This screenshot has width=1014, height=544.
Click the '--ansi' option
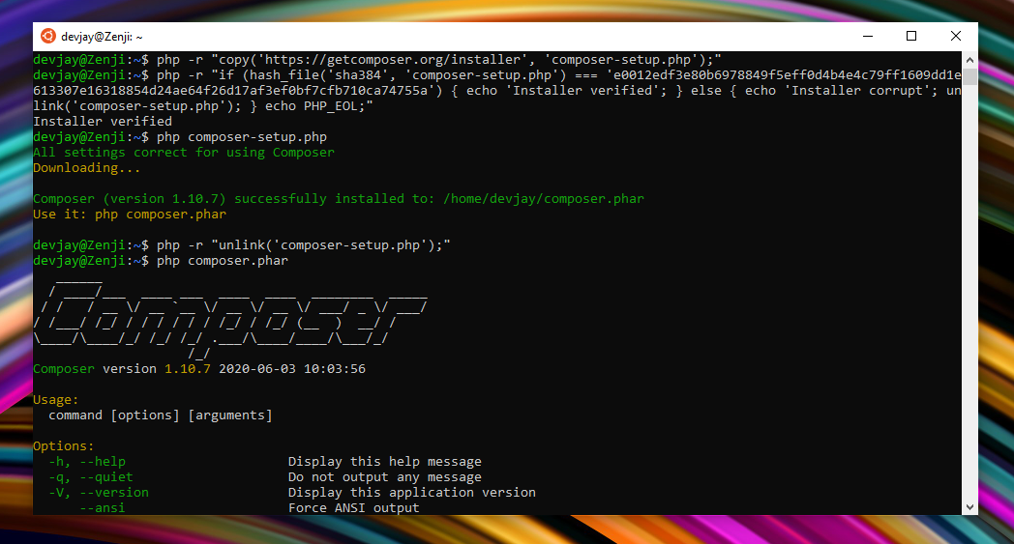[103, 508]
